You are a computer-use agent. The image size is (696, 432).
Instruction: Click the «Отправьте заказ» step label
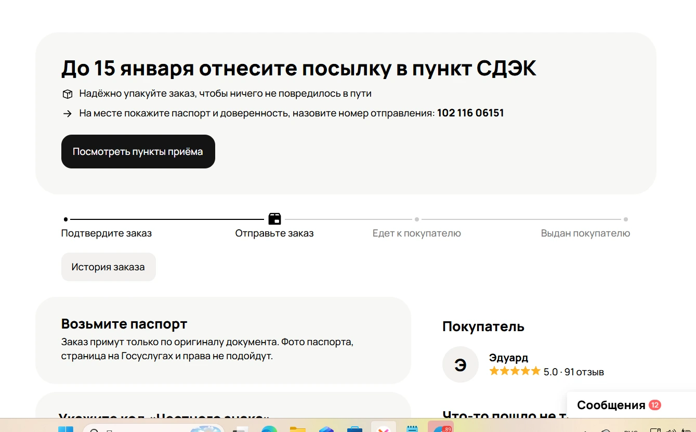[274, 233]
